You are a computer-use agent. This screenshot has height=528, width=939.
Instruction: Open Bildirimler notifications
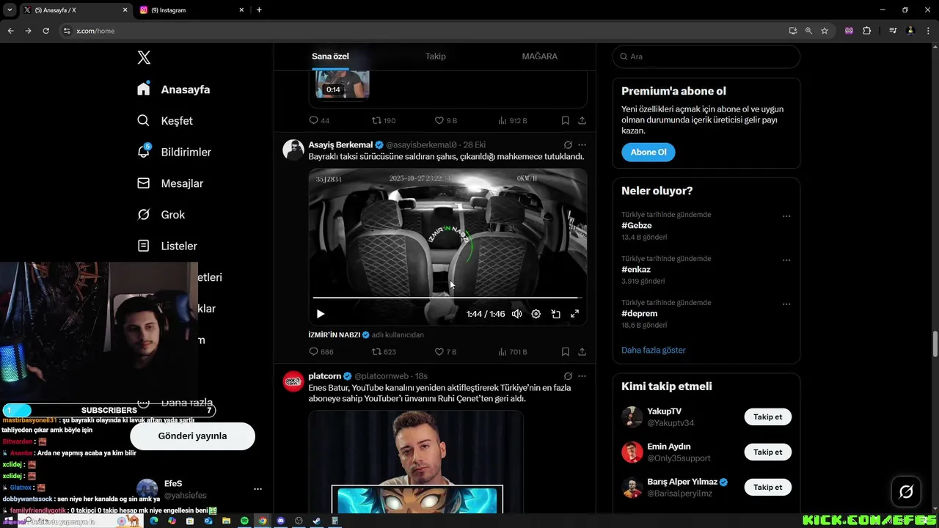[x=174, y=152]
